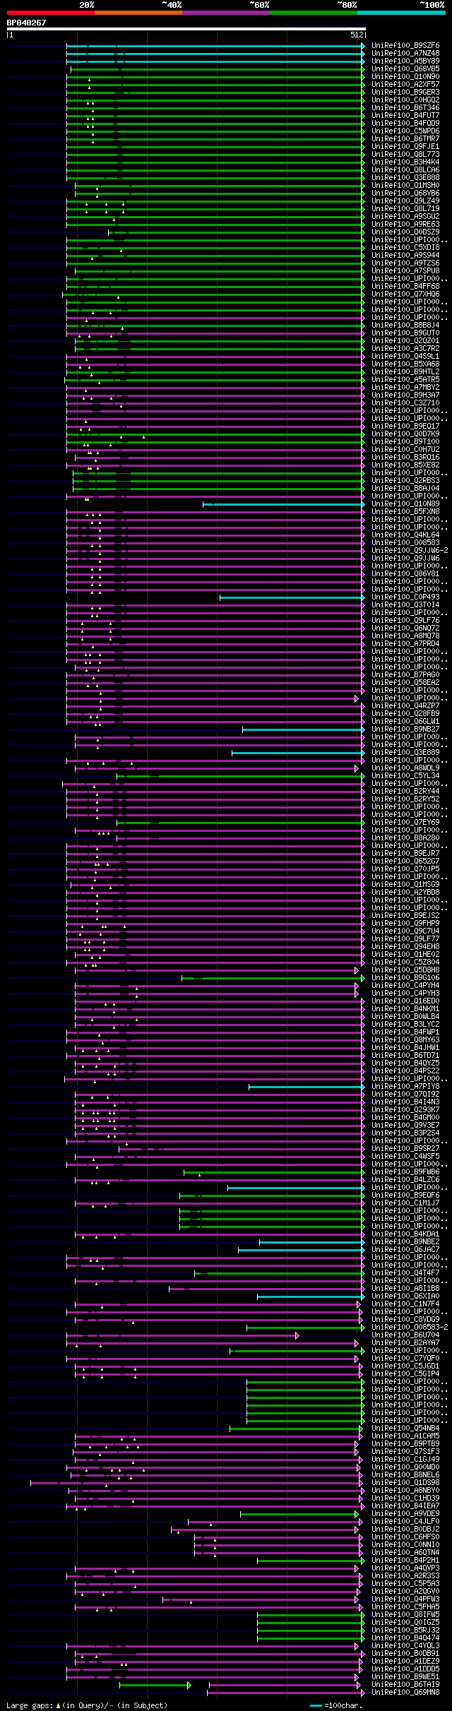Click label UniRef100_B9GER3
452x1711 pixels.
405,93
